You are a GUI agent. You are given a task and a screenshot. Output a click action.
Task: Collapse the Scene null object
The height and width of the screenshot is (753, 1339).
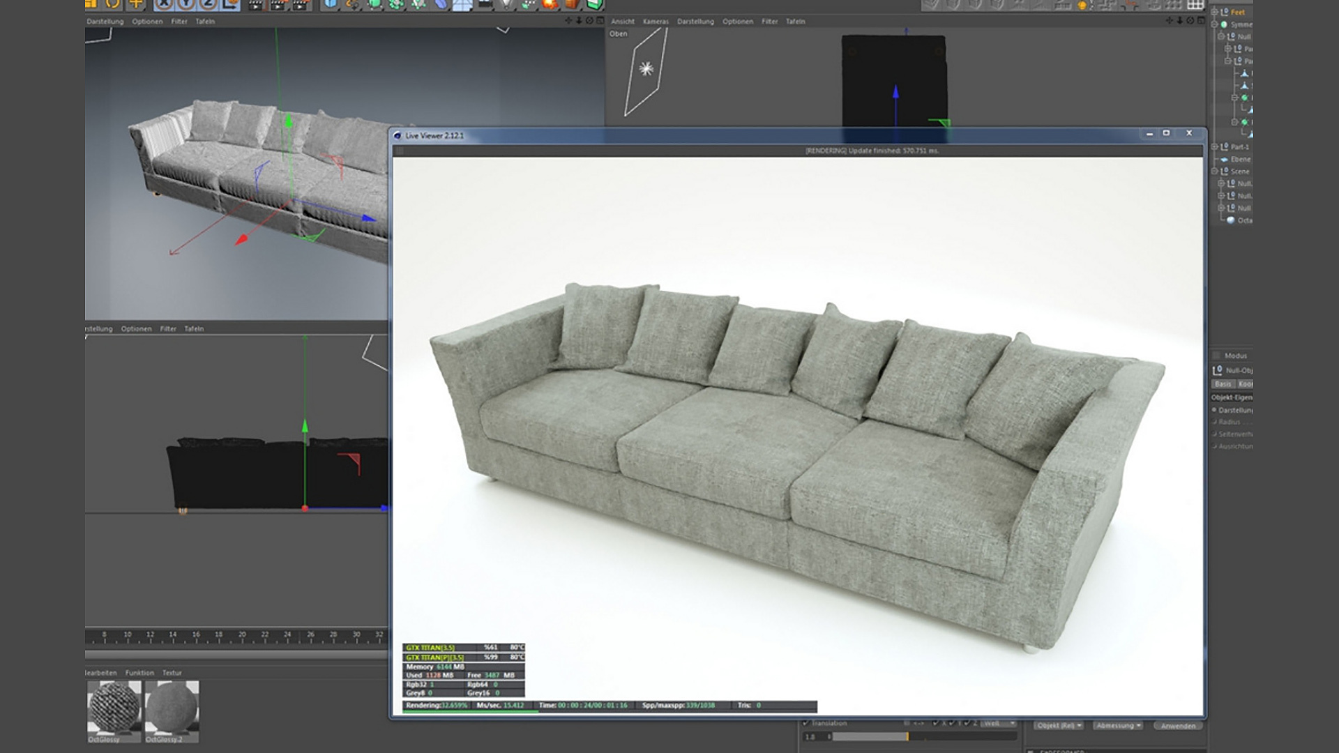[1215, 172]
